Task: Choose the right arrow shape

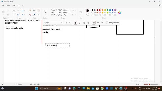Action: click(59, 12)
